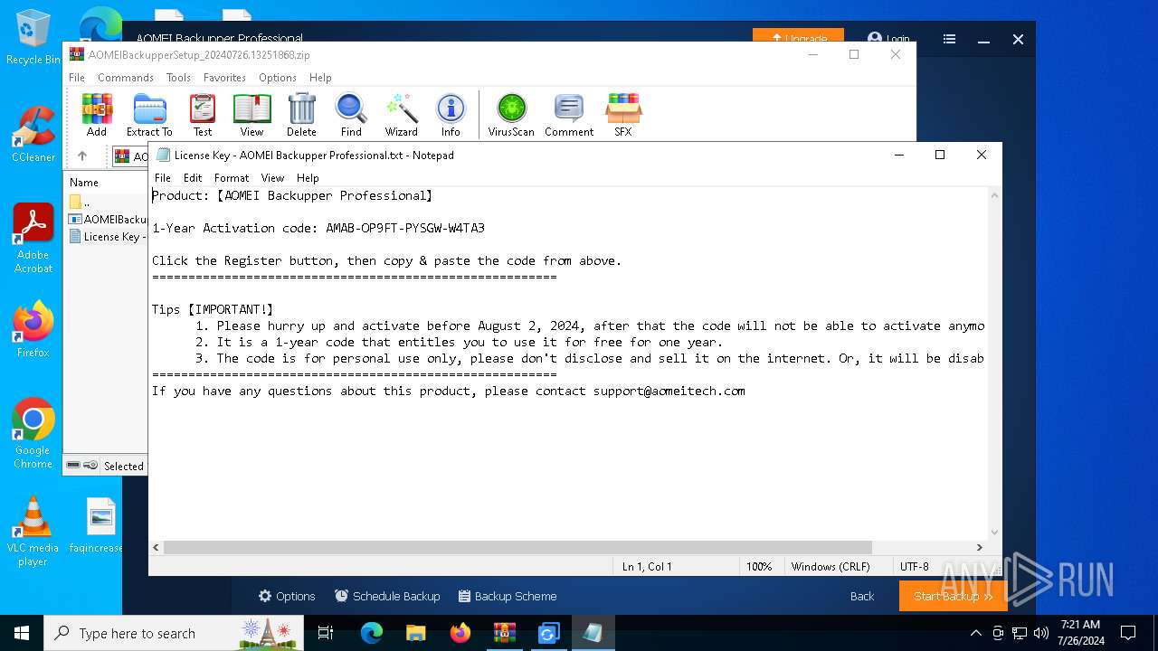Click the Notepad scroll left arrow
Image resolution: width=1158 pixels, height=651 pixels.
point(156,547)
